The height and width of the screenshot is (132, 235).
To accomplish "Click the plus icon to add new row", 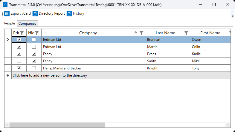I will 8,75.
